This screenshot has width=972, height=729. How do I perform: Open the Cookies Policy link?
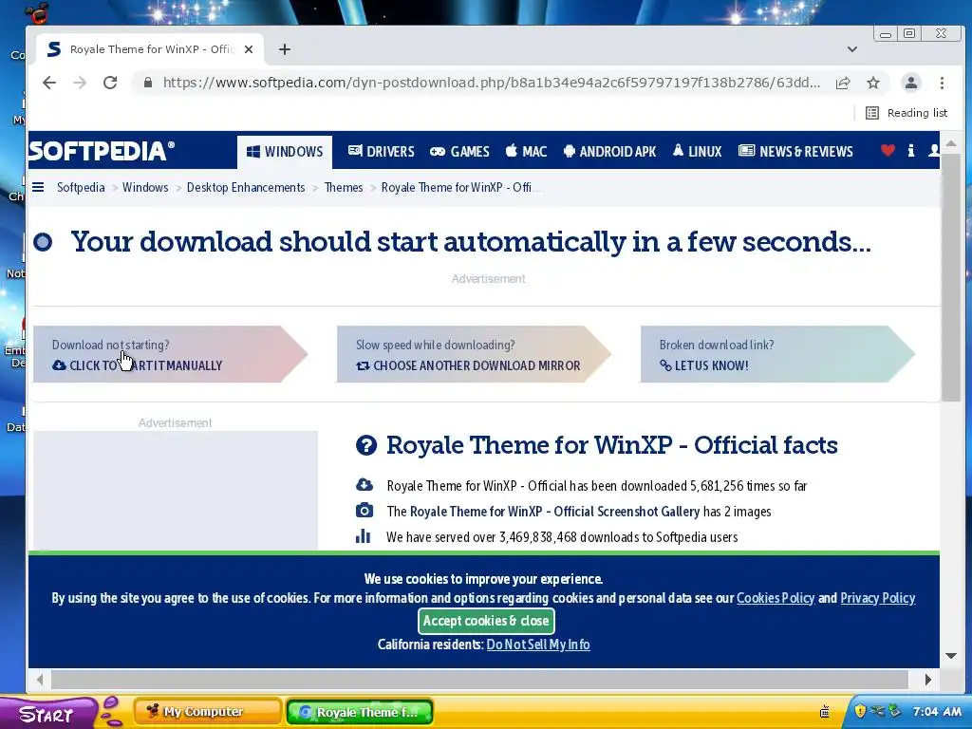pyautogui.click(x=776, y=598)
